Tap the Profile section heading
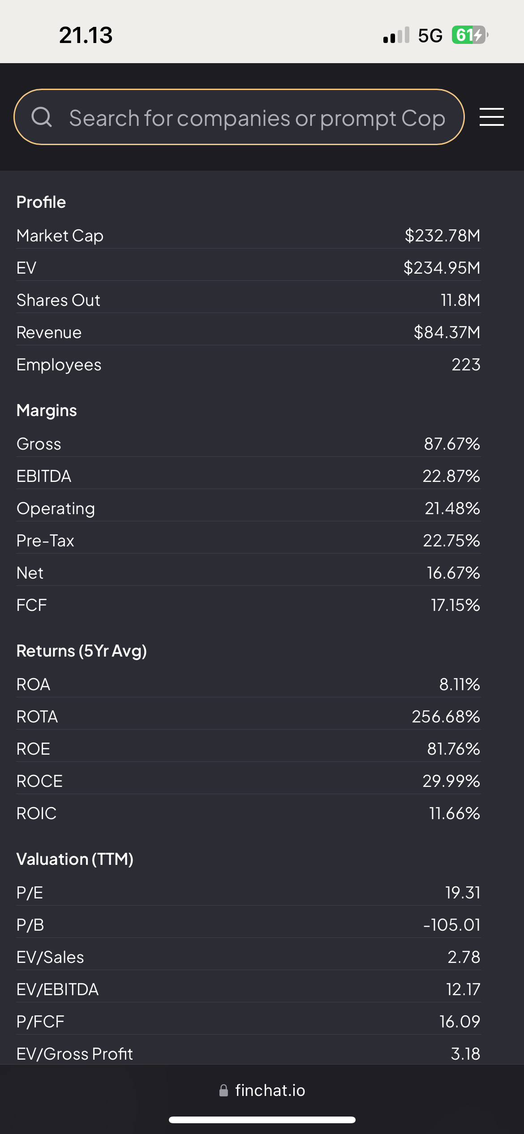The image size is (524, 1134). 41,202
